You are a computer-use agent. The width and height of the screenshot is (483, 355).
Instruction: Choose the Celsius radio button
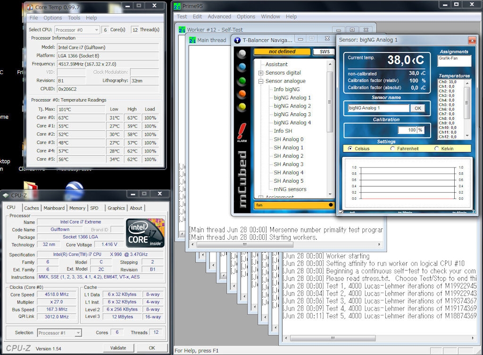click(350, 149)
